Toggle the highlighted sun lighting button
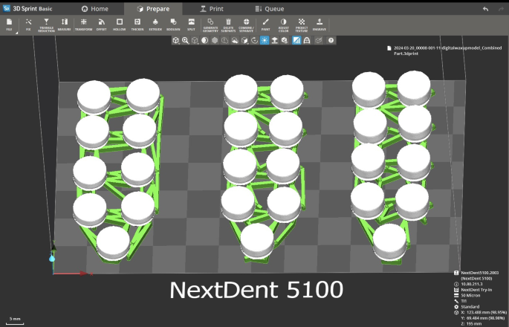The width and height of the screenshot is (509, 327). (x=265, y=41)
